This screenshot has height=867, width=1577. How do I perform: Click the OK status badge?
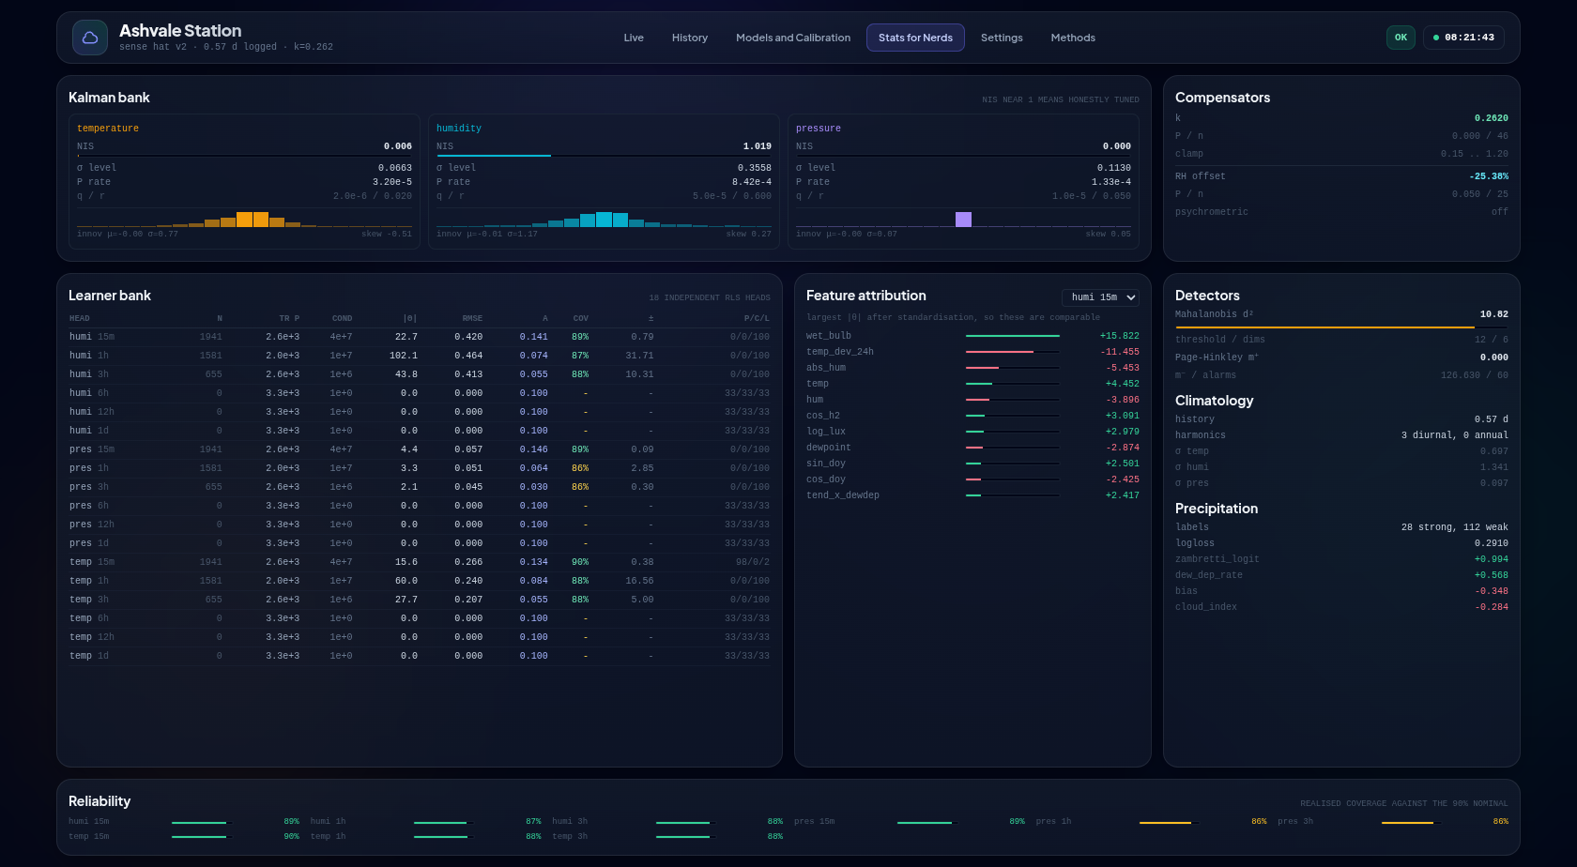pos(1401,38)
